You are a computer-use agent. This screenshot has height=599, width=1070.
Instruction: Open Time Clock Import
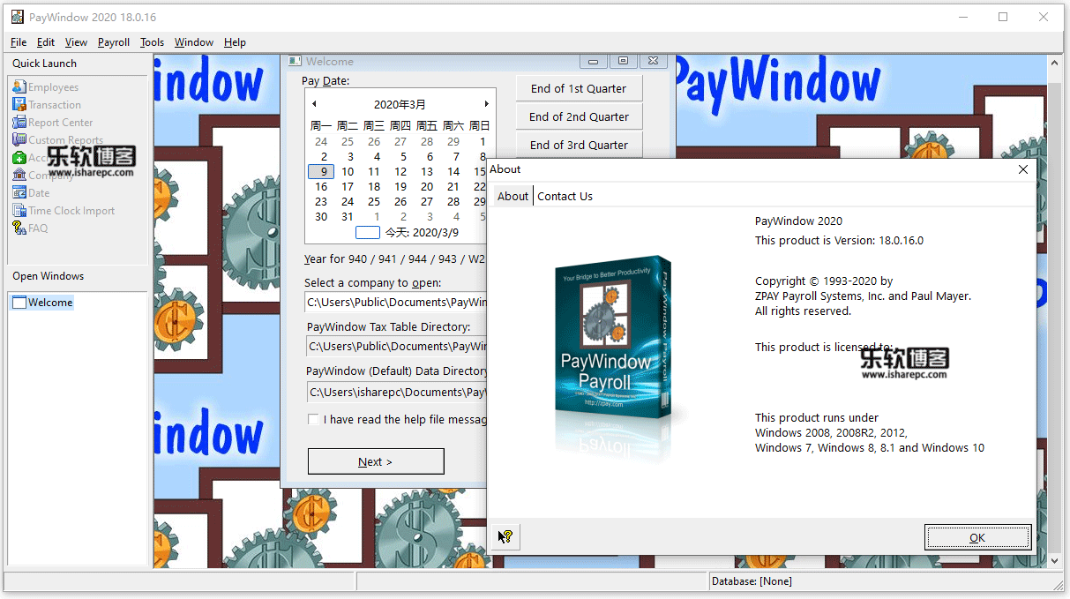click(64, 211)
